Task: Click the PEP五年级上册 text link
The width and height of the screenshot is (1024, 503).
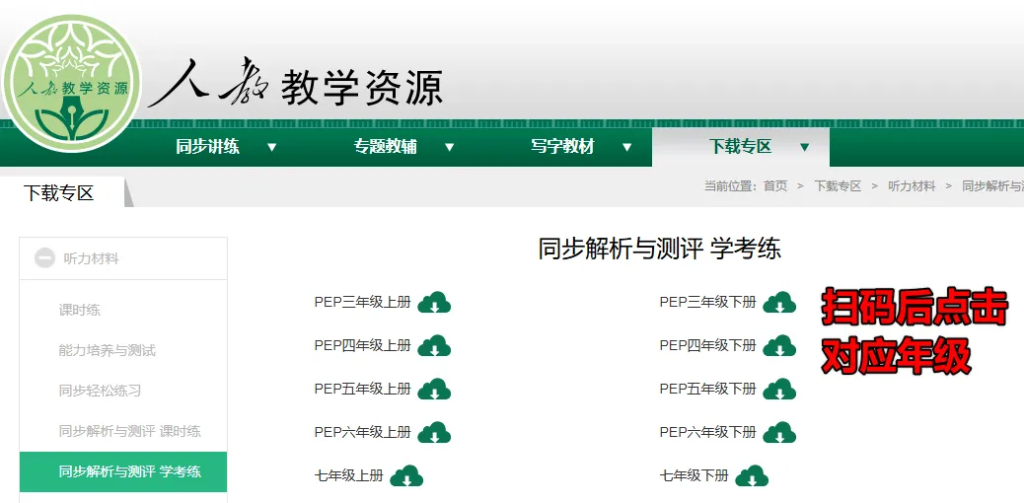Action: (x=362, y=389)
